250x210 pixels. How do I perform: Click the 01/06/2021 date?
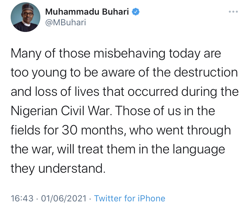pos(64,199)
